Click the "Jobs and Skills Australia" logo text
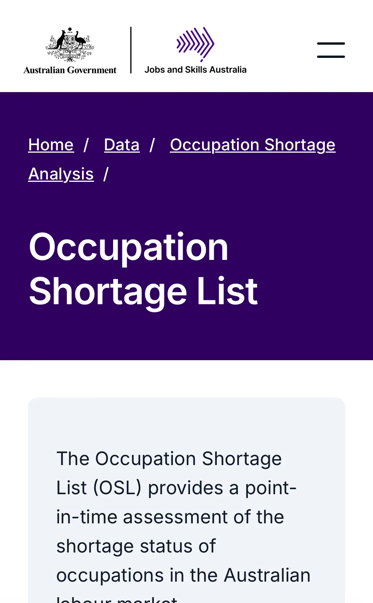 [195, 70]
